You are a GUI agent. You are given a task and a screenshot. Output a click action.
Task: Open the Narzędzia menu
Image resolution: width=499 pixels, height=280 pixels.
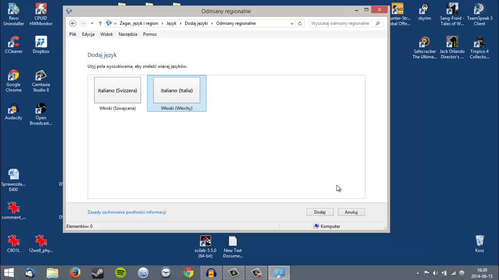pos(128,34)
